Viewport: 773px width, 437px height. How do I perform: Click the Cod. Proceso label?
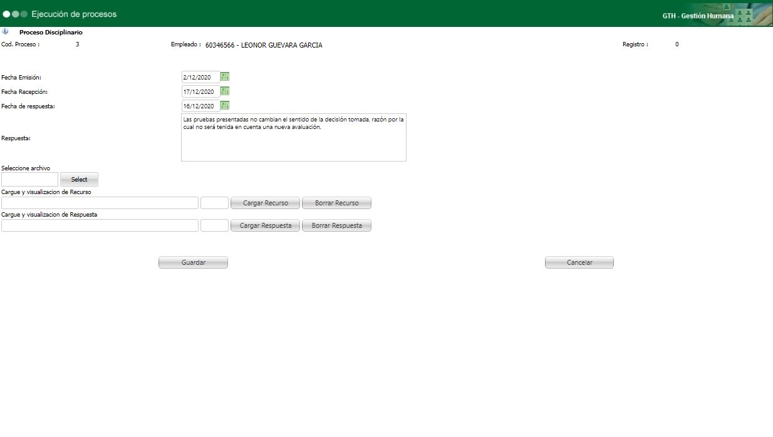21,44
